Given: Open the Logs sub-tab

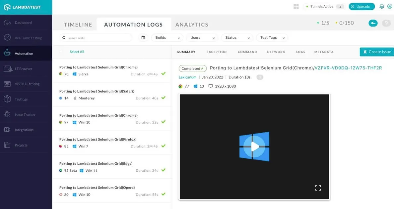Looking at the screenshot, I should pos(300,52).
